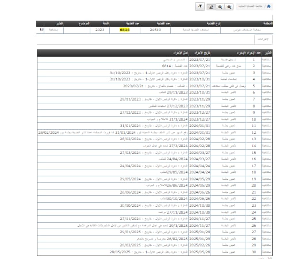Click the right magnifier zoom button
Image resolution: width=283 pixels, height=259 pixels.
click(229, 7)
